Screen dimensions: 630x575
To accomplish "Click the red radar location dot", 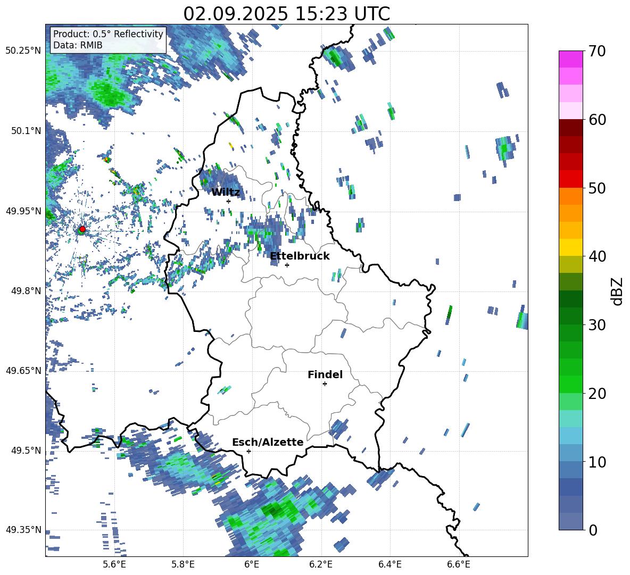I will [x=82, y=229].
